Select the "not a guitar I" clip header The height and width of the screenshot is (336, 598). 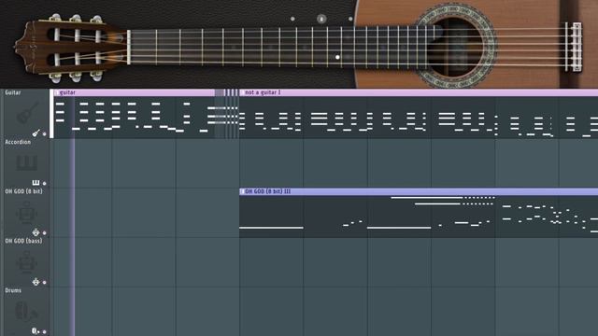point(419,92)
